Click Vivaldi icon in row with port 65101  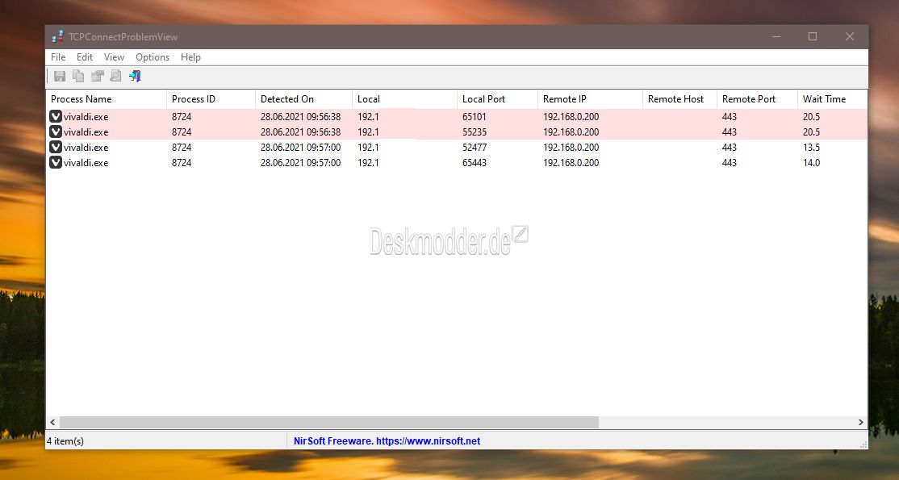click(x=56, y=116)
